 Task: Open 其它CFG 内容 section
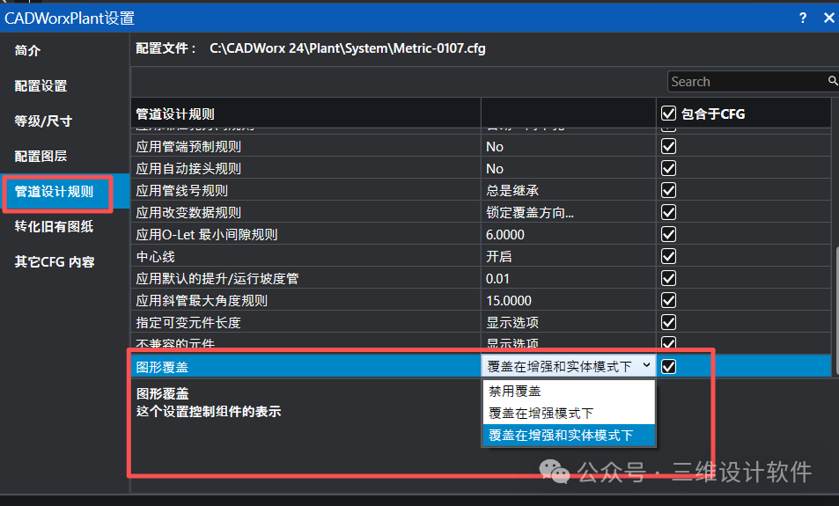point(55,261)
